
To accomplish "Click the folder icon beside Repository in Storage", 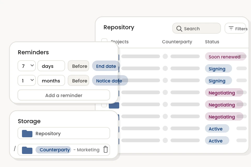I will point(27,133).
